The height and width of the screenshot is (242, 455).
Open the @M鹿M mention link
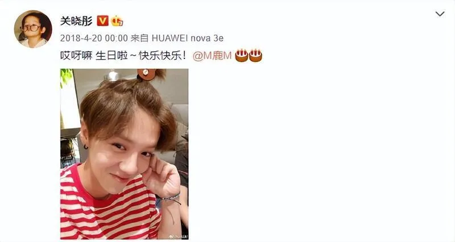tap(212, 56)
